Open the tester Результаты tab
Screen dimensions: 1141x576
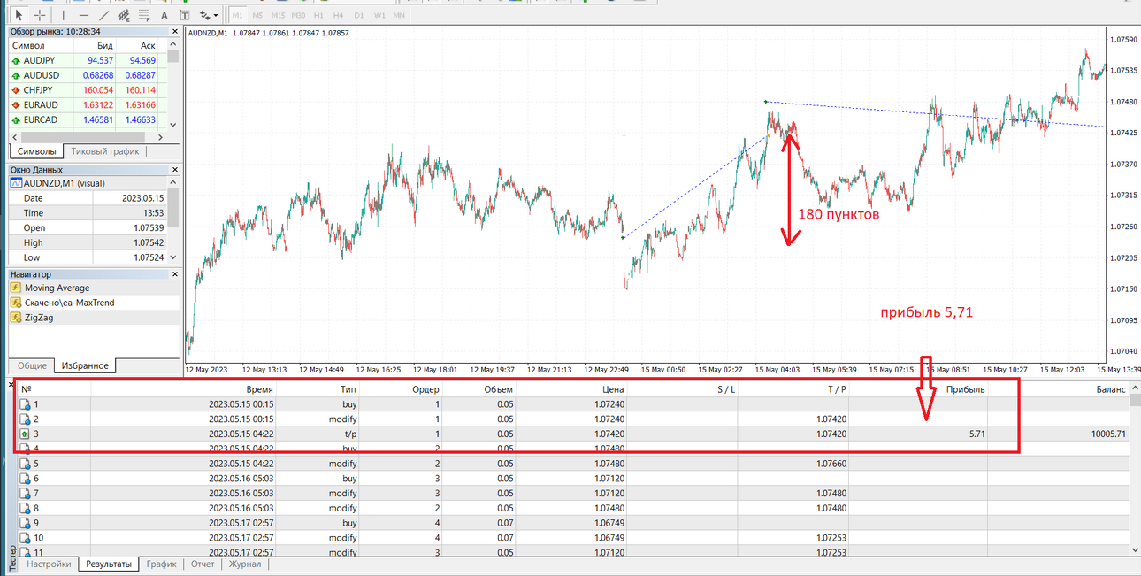[x=109, y=564]
